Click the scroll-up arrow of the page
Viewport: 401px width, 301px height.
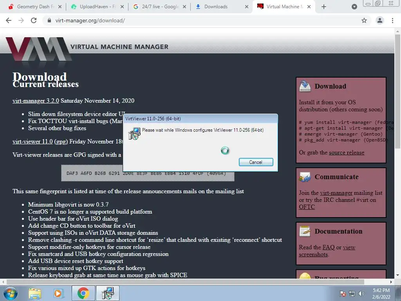coord(397,31)
